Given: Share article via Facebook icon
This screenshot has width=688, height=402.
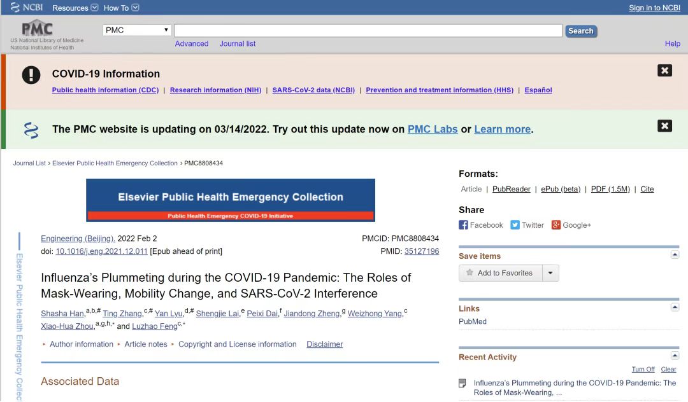Looking at the screenshot, I should tap(464, 225).
